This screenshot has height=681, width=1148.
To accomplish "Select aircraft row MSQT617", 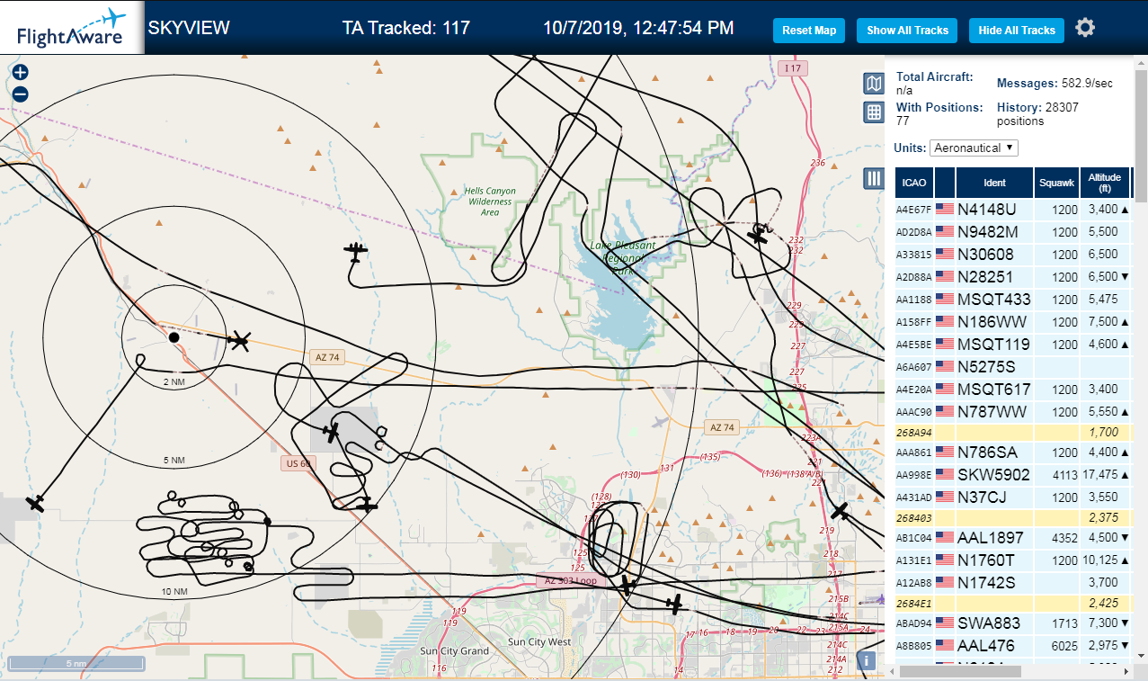I will tap(1012, 390).
